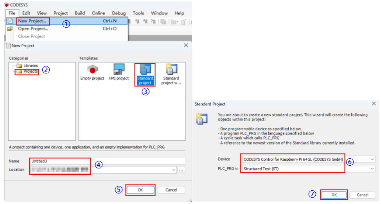
Task: Open the Build menu
Action: coord(80,13)
